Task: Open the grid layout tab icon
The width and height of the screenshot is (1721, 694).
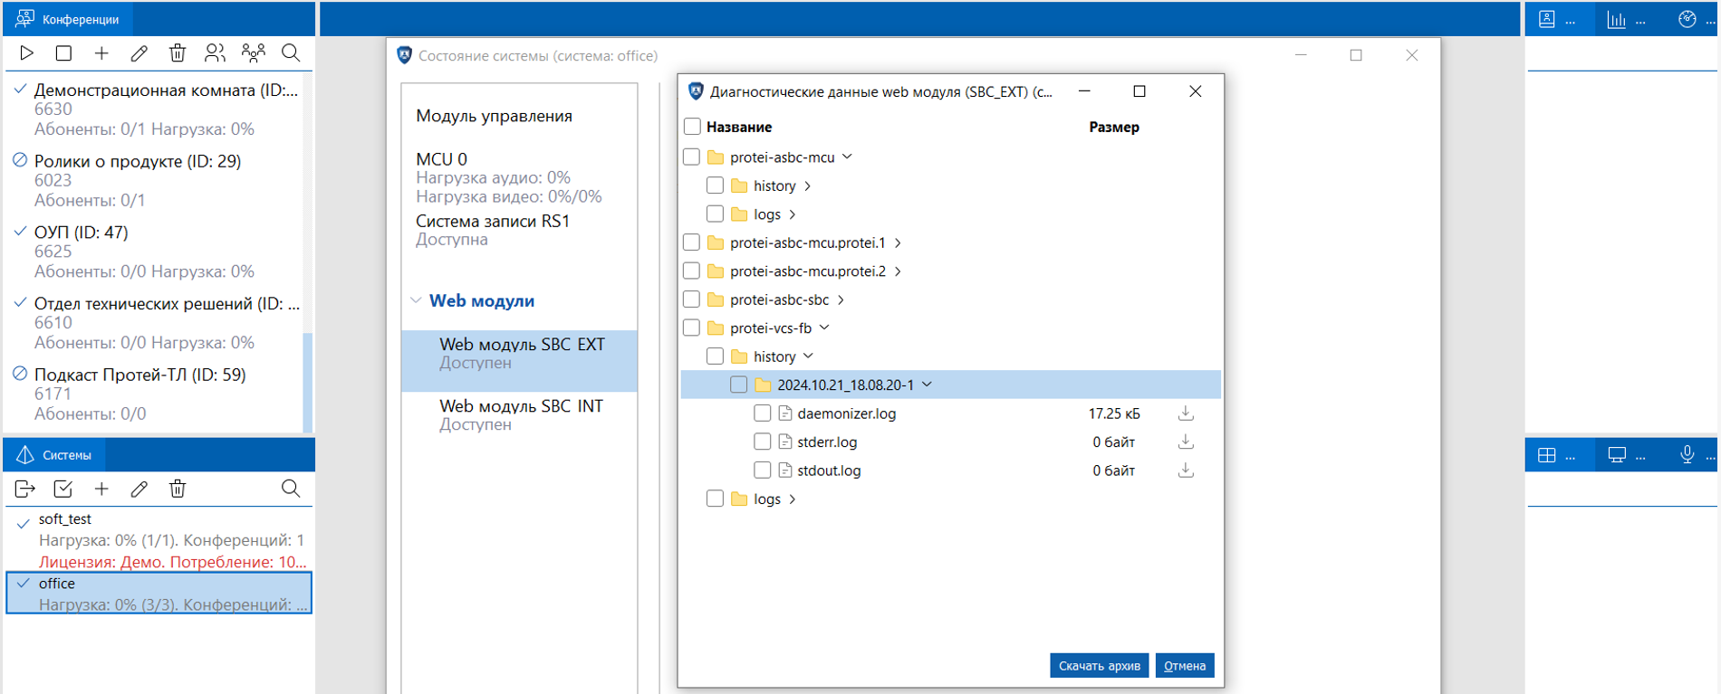Action: click(x=1547, y=455)
